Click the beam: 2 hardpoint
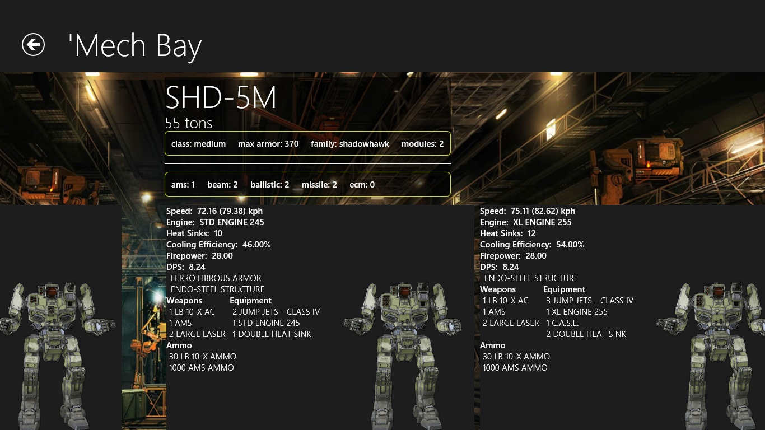Screen dimensions: 765x430 [222, 184]
